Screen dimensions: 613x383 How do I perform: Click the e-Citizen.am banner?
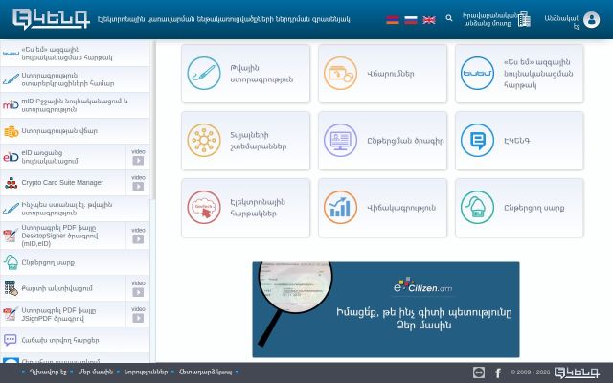click(386, 309)
